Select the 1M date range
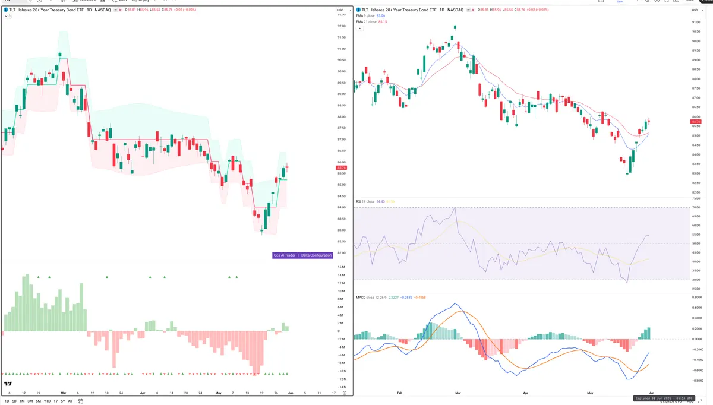Screen dimensions: 713x405 22,401
